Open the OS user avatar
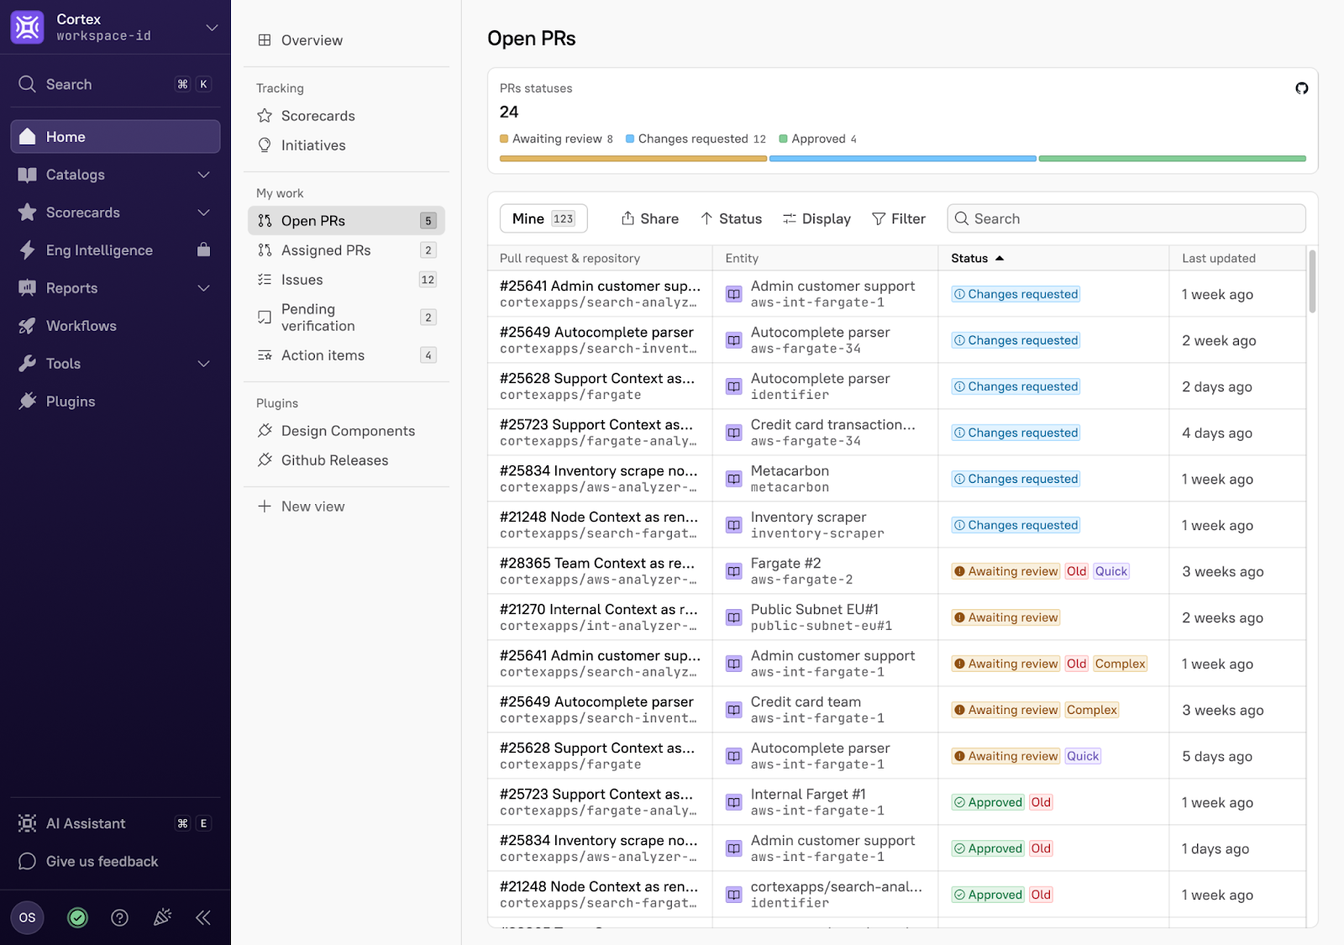This screenshot has width=1344, height=945. pyautogui.click(x=27, y=917)
